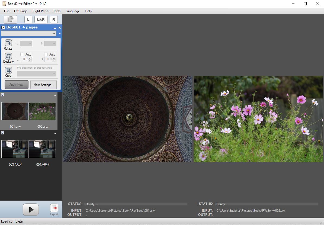
Task: Click the Deskew tool icon
Action: (x=8, y=56)
